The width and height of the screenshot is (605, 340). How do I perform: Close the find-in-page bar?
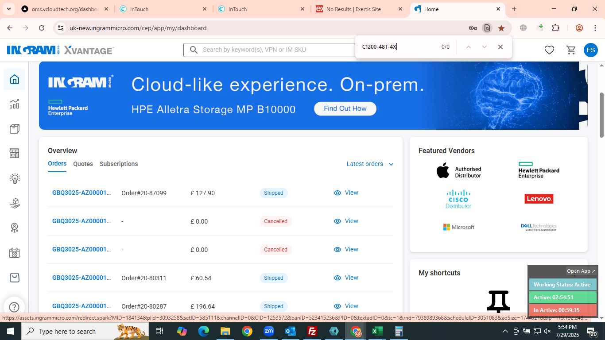pyautogui.click(x=500, y=47)
